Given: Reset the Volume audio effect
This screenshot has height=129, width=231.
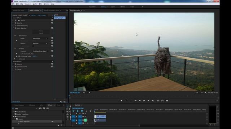Looking at the screenshot, I should pos(52,64).
